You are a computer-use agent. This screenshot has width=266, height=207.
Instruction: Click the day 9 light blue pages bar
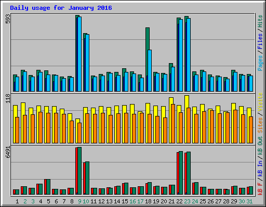click(79, 54)
